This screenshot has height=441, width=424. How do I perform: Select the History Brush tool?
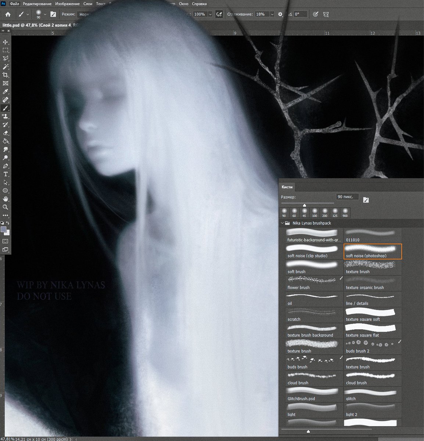coord(6,125)
